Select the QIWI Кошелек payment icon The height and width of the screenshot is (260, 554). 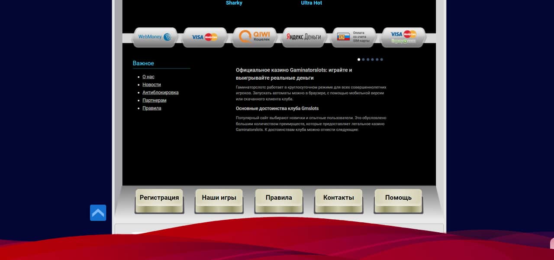(255, 37)
